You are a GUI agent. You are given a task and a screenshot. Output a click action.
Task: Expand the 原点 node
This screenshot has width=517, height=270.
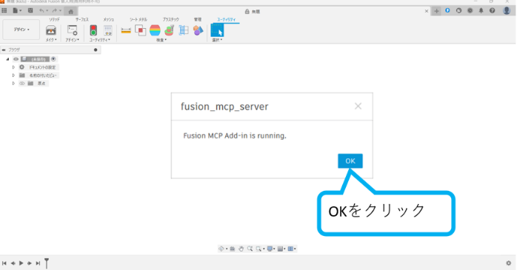tap(13, 84)
